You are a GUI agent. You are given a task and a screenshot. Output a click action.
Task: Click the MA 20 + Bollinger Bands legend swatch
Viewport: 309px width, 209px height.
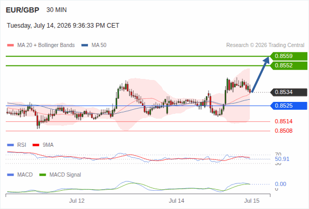10,45
